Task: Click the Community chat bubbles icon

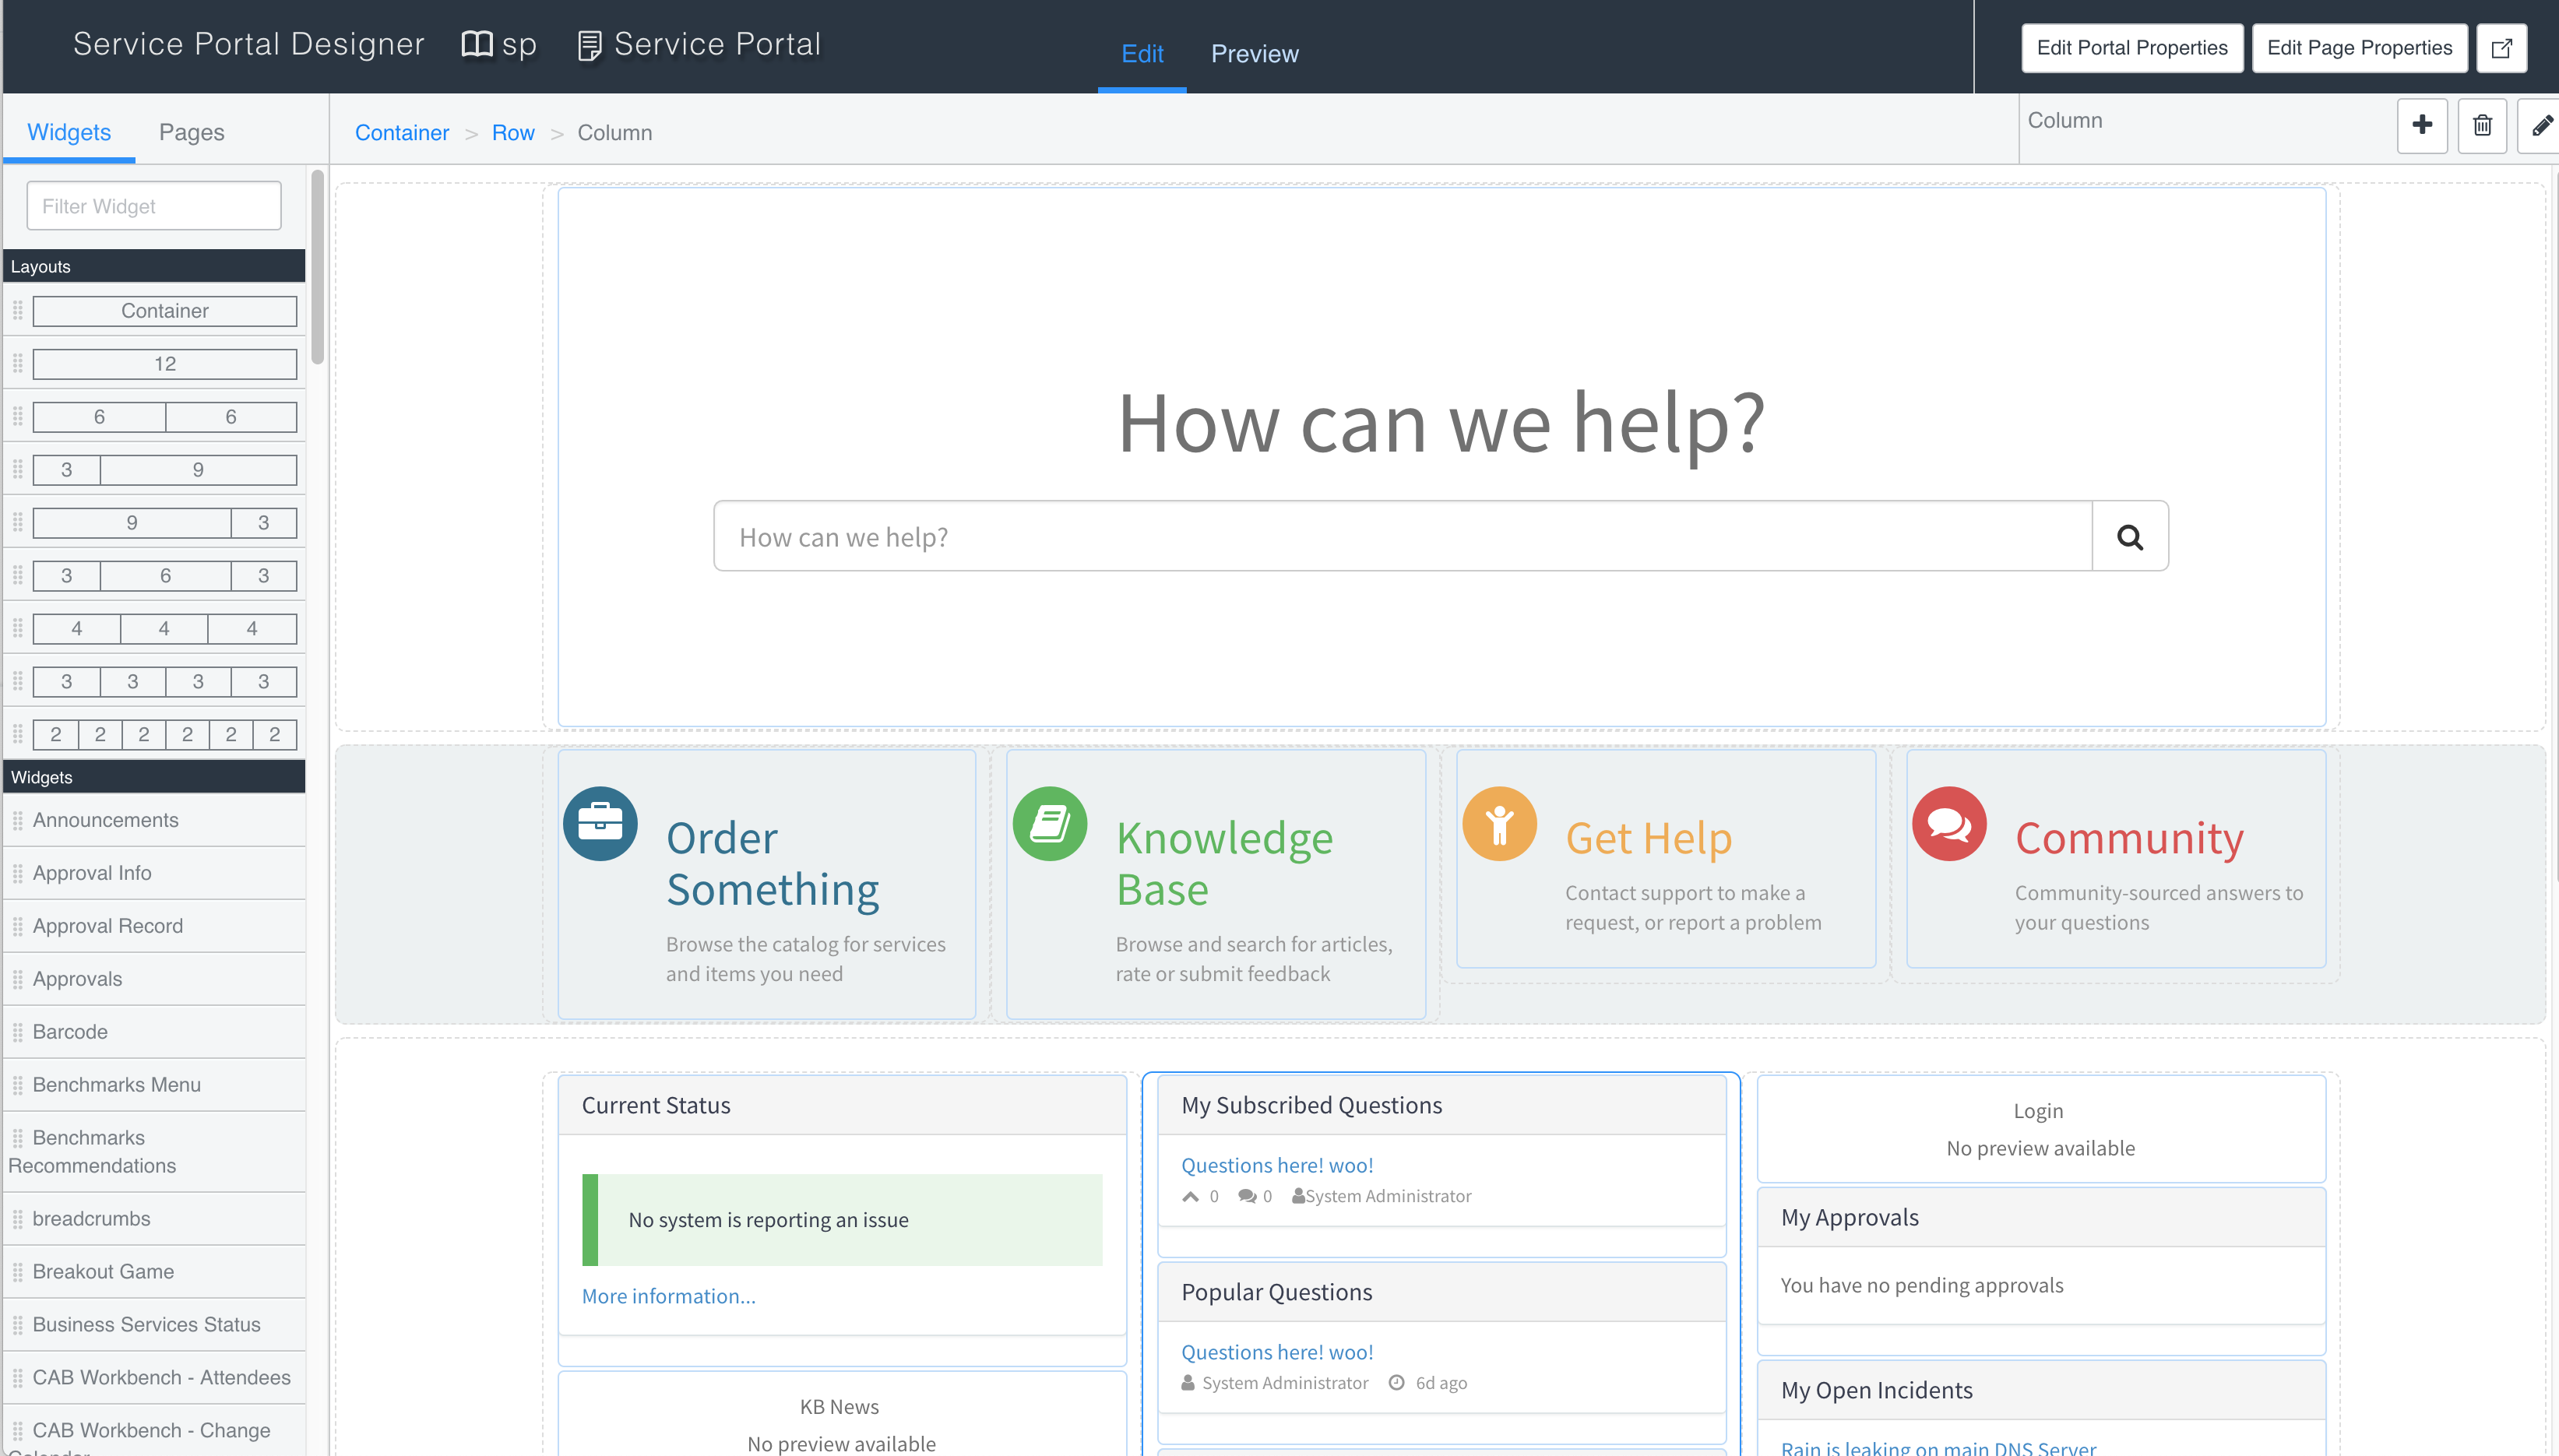Action: click(1948, 823)
